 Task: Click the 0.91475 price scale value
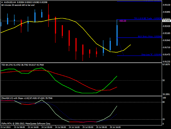(167, 54)
